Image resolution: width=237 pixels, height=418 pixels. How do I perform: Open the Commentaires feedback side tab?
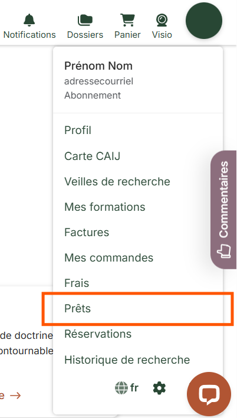tap(223, 210)
